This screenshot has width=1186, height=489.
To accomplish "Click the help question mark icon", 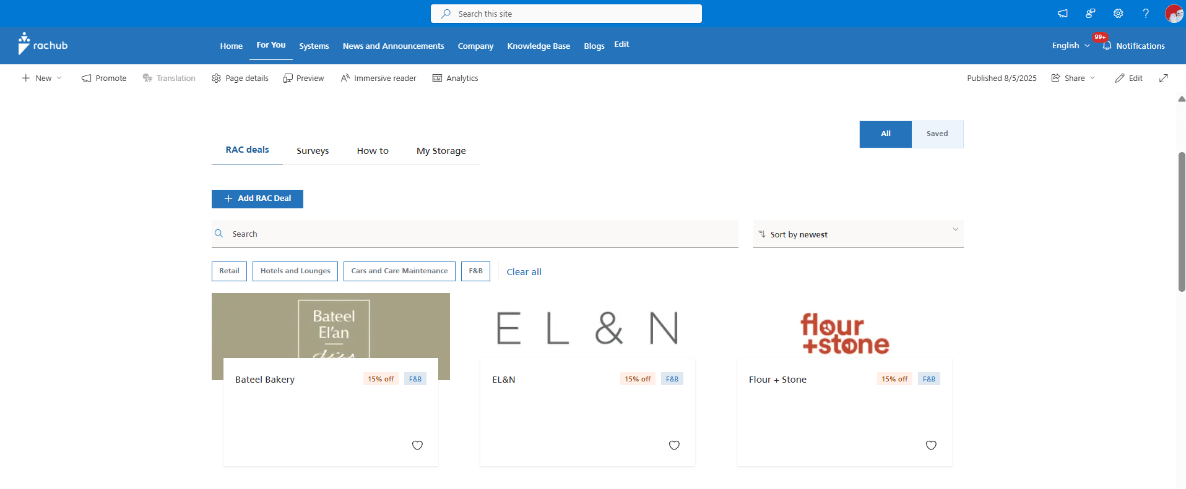I will click(x=1146, y=13).
